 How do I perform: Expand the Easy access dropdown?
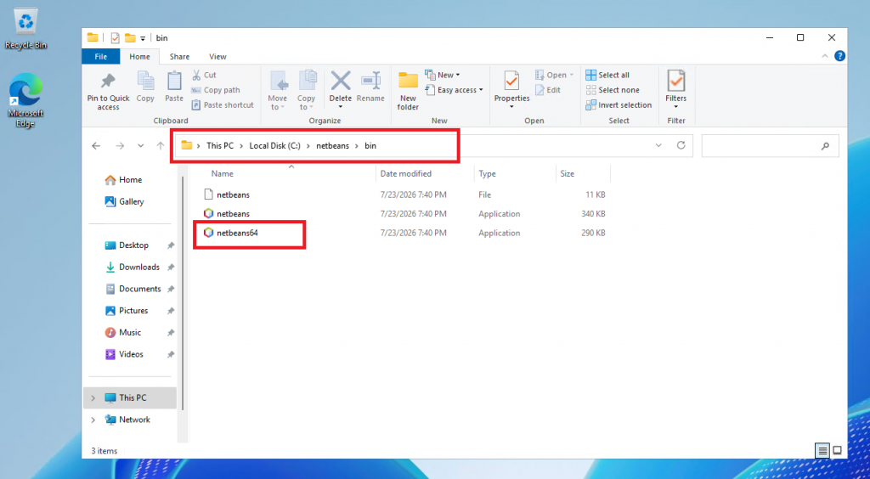454,90
